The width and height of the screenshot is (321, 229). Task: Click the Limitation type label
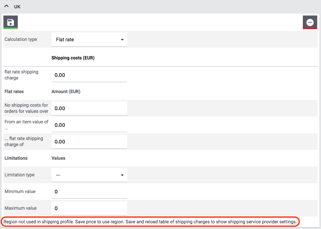pyautogui.click(x=19, y=175)
